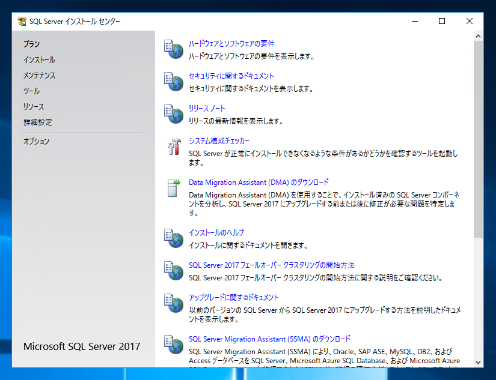496x380 pixels.
Task: Open ハードウェアとソフトウェアの要件 link
Action: [x=231, y=44]
